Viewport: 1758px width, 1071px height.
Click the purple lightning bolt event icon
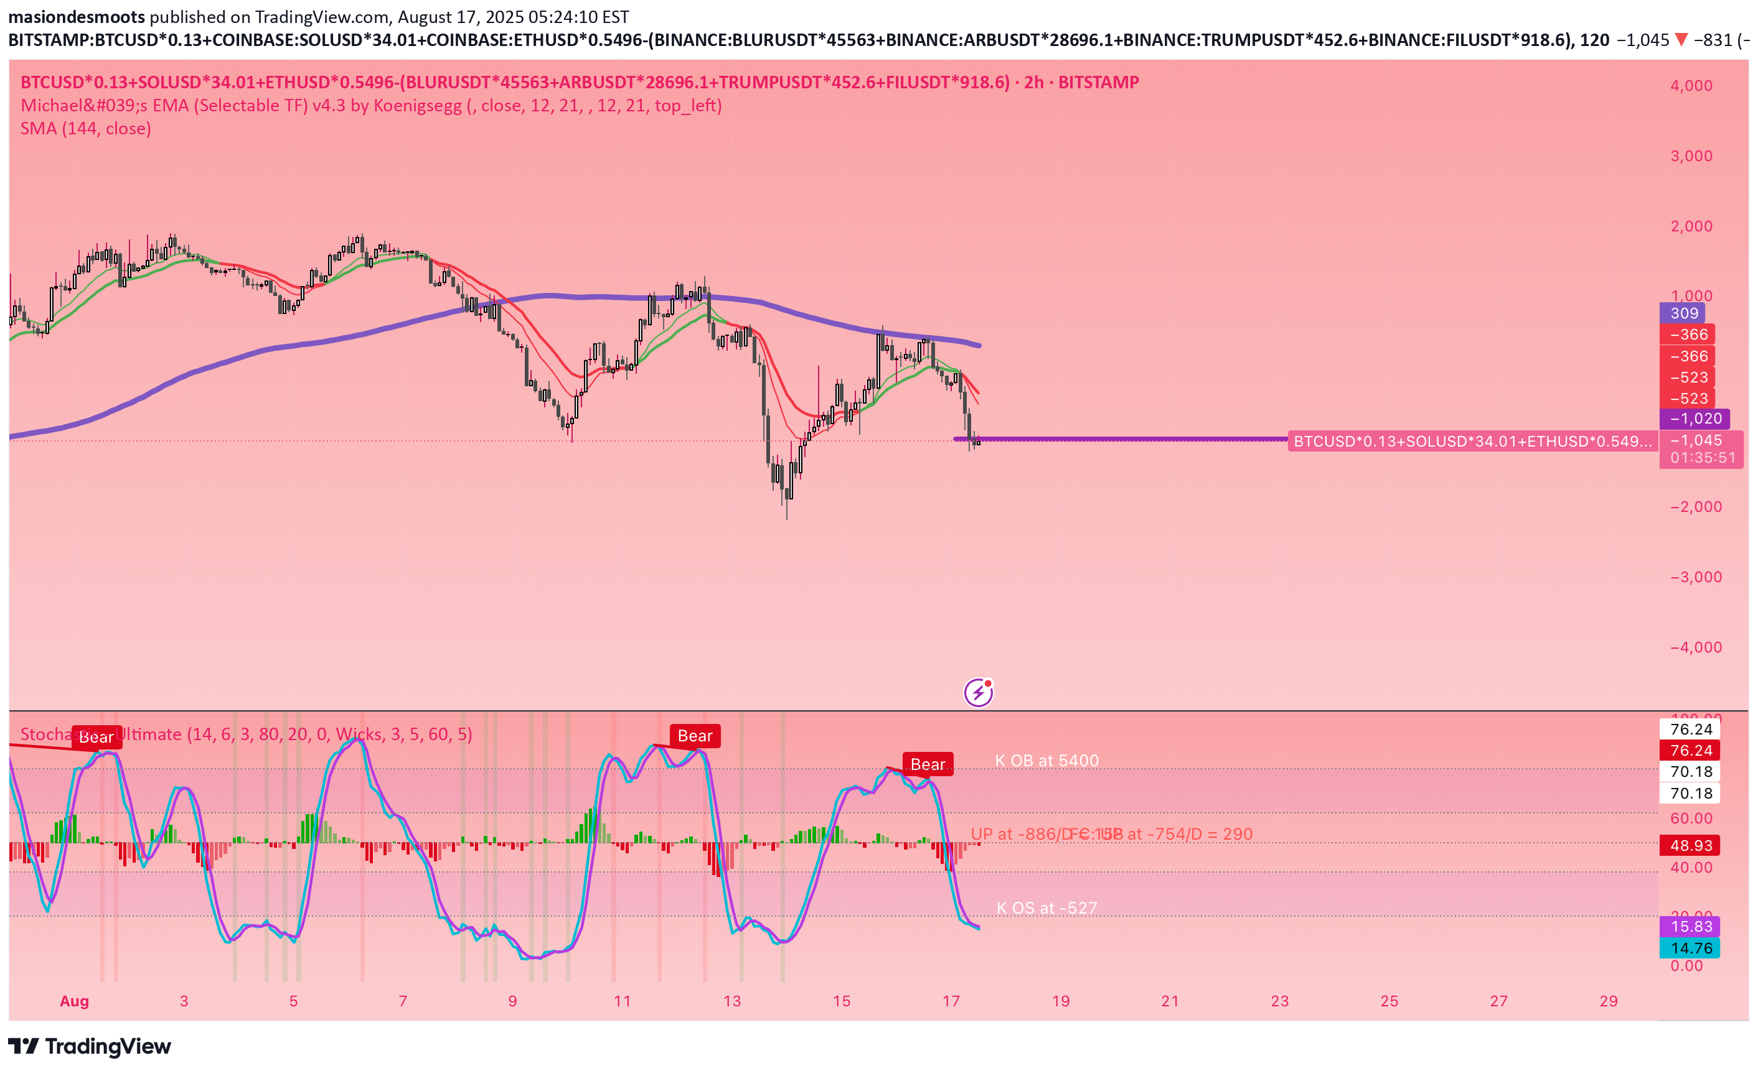pyautogui.click(x=978, y=692)
